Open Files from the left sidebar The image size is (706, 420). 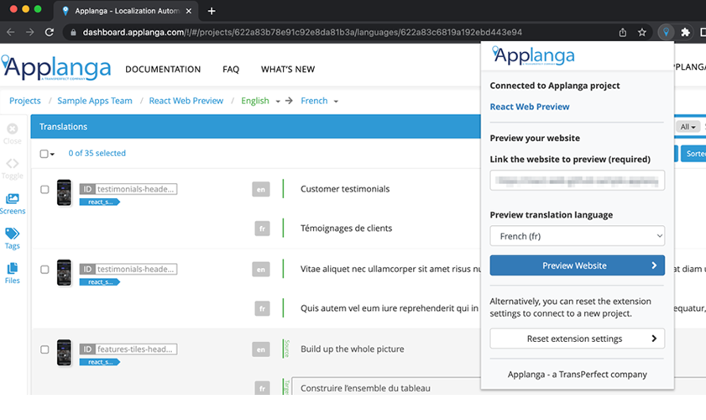[12, 273]
